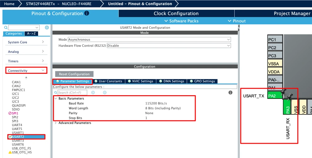Open the Pinout menu
Image resolution: width=312 pixels, height=158 pixels.
pyautogui.click(x=237, y=21)
